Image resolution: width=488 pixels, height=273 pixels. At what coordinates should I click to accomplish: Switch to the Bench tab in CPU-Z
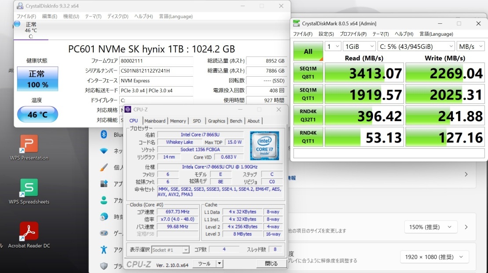[x=236, y=121]
